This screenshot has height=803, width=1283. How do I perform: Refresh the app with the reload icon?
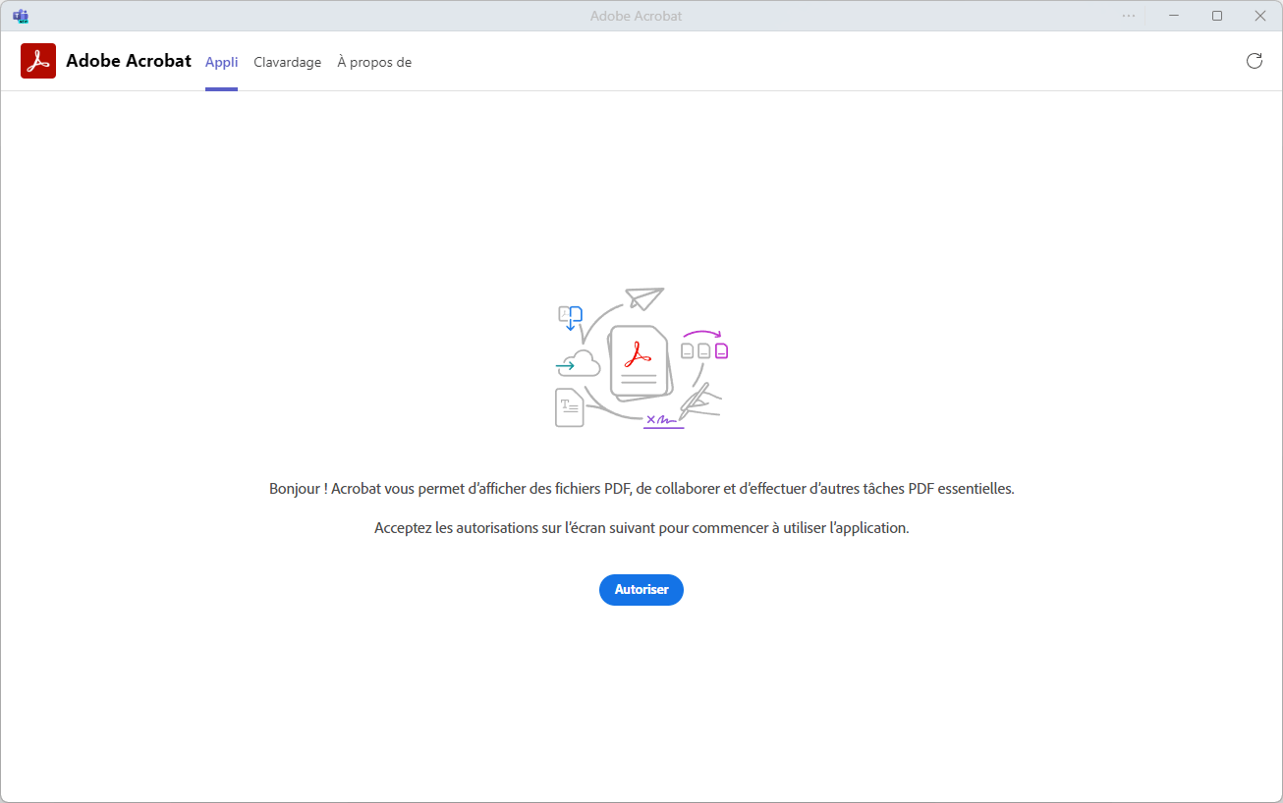1254,60
